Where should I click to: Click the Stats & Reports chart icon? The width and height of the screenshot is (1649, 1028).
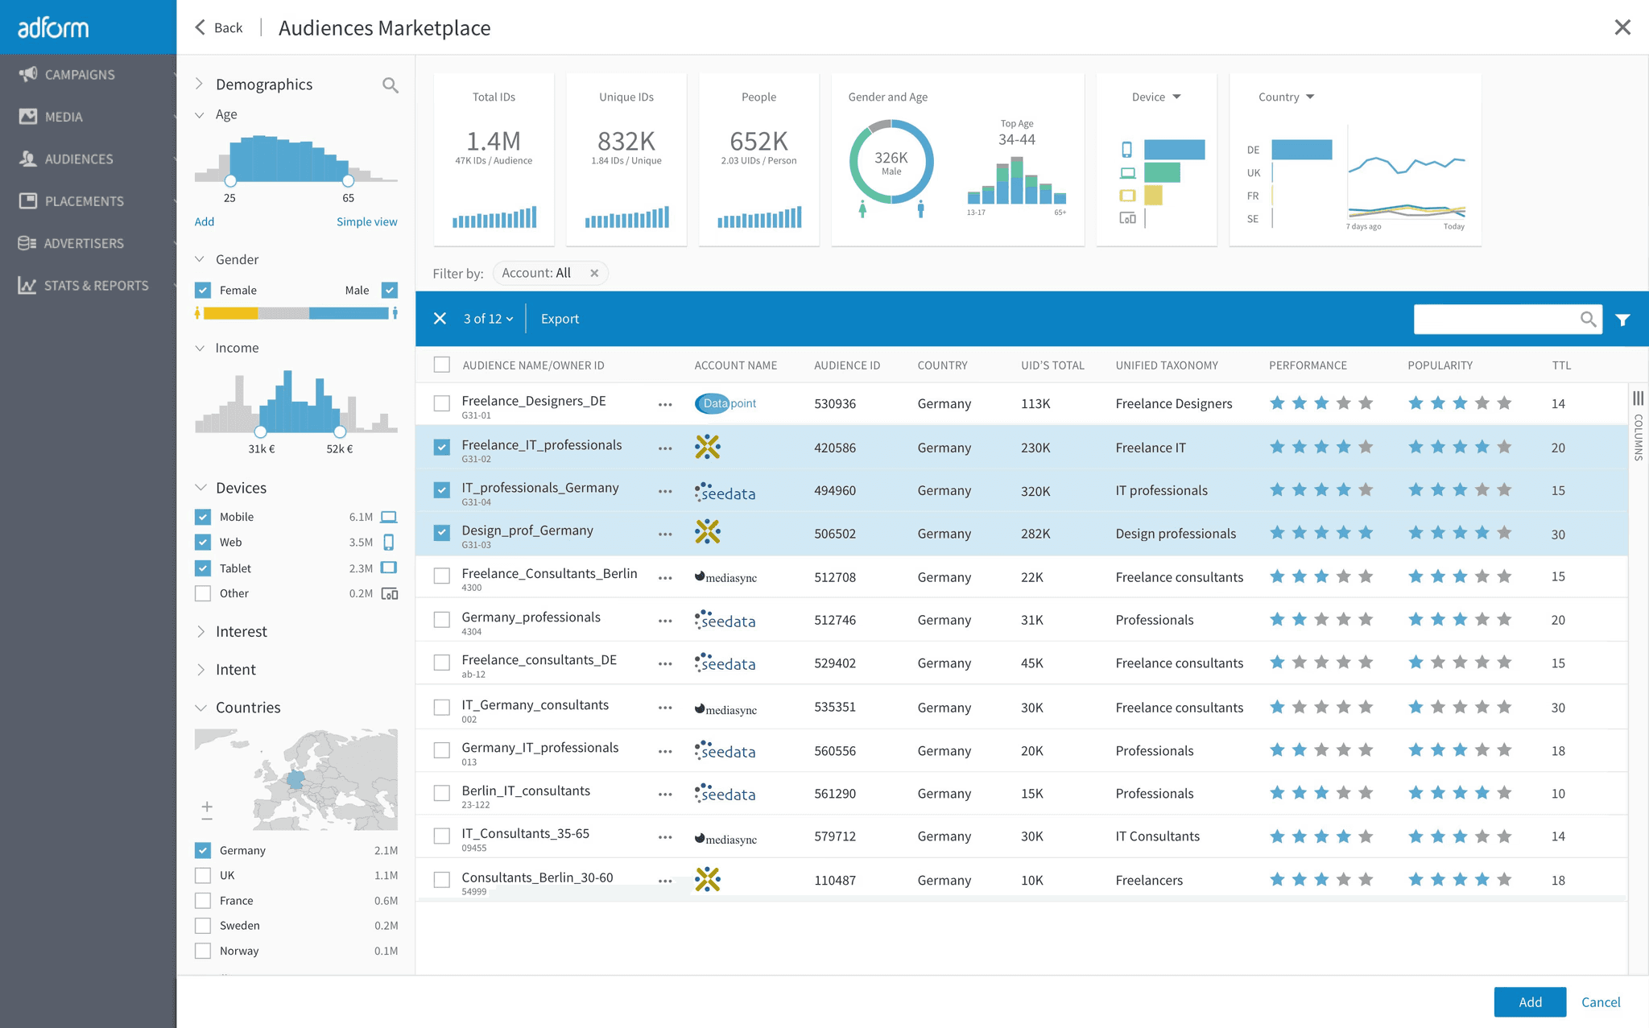pyautogui.click(x=27, y=286)
